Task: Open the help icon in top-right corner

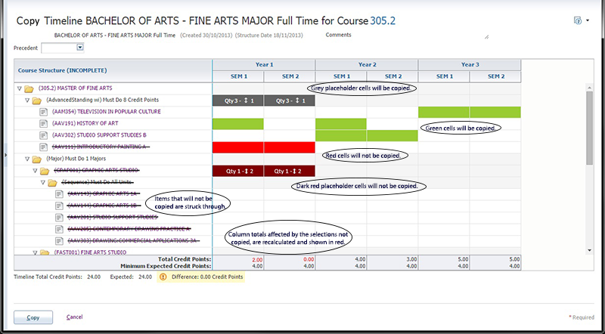Action: pyautogui.click(x=578, y=20)
